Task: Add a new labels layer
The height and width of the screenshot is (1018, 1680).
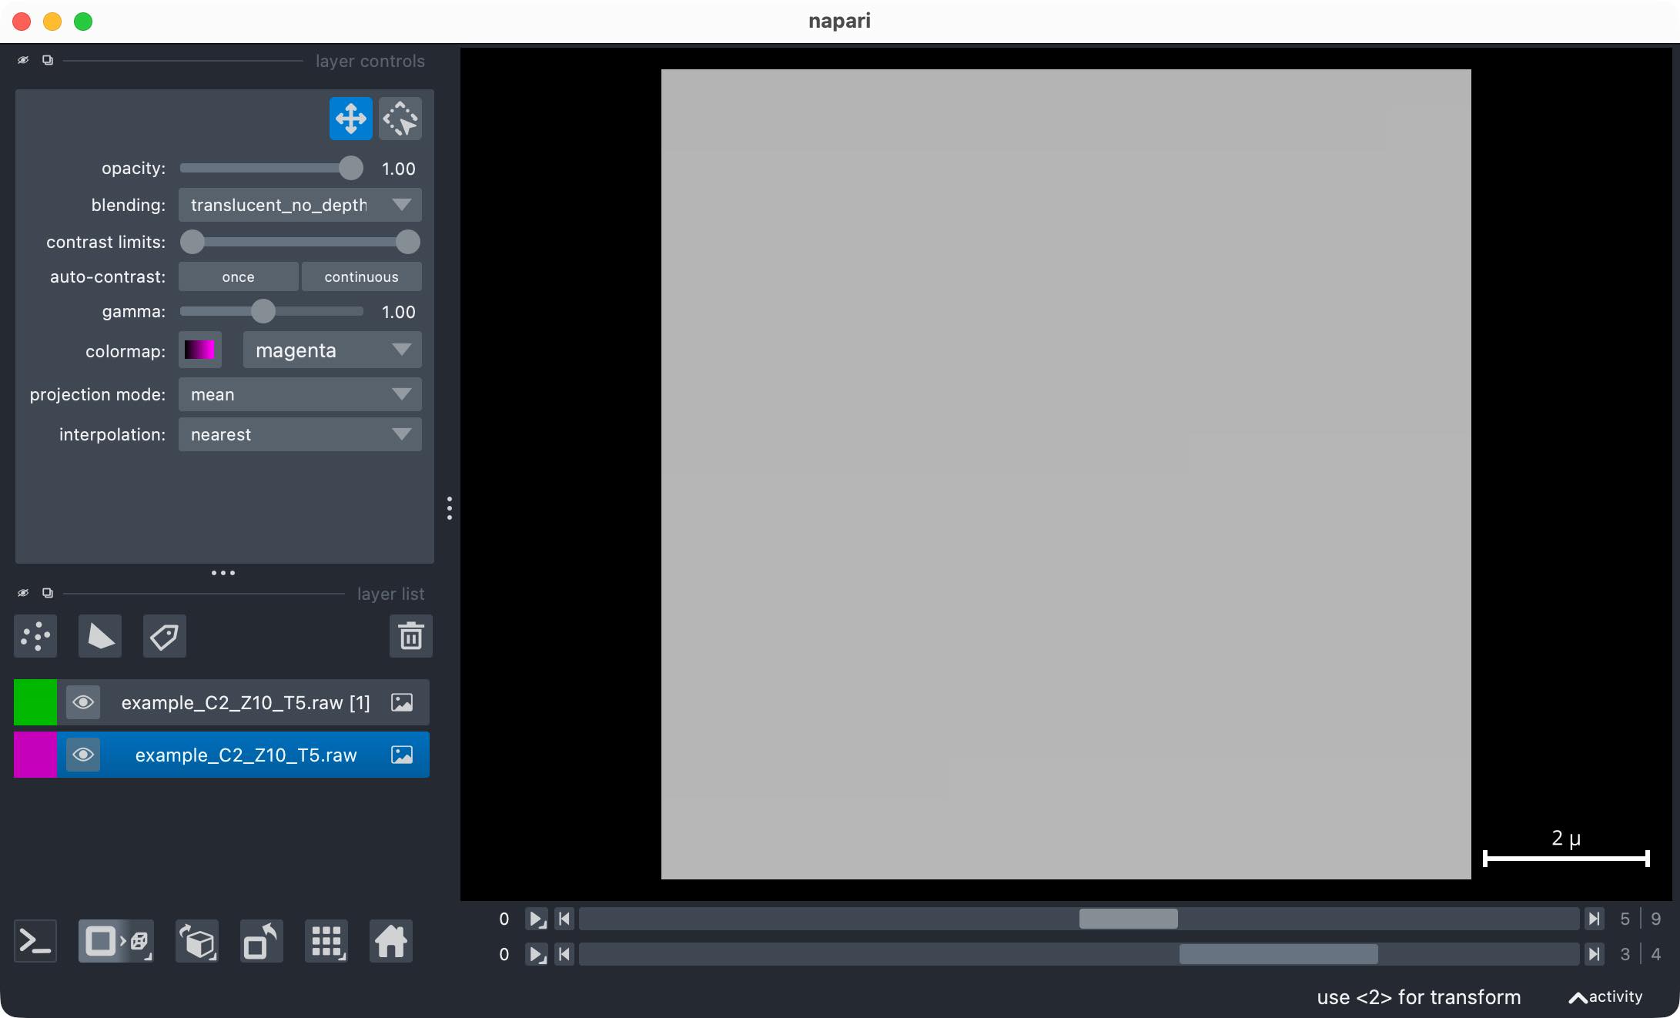Action: coord(165,636)
